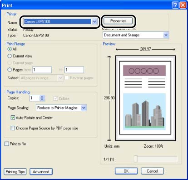Click the Help question mark icon

pos(175,5)
